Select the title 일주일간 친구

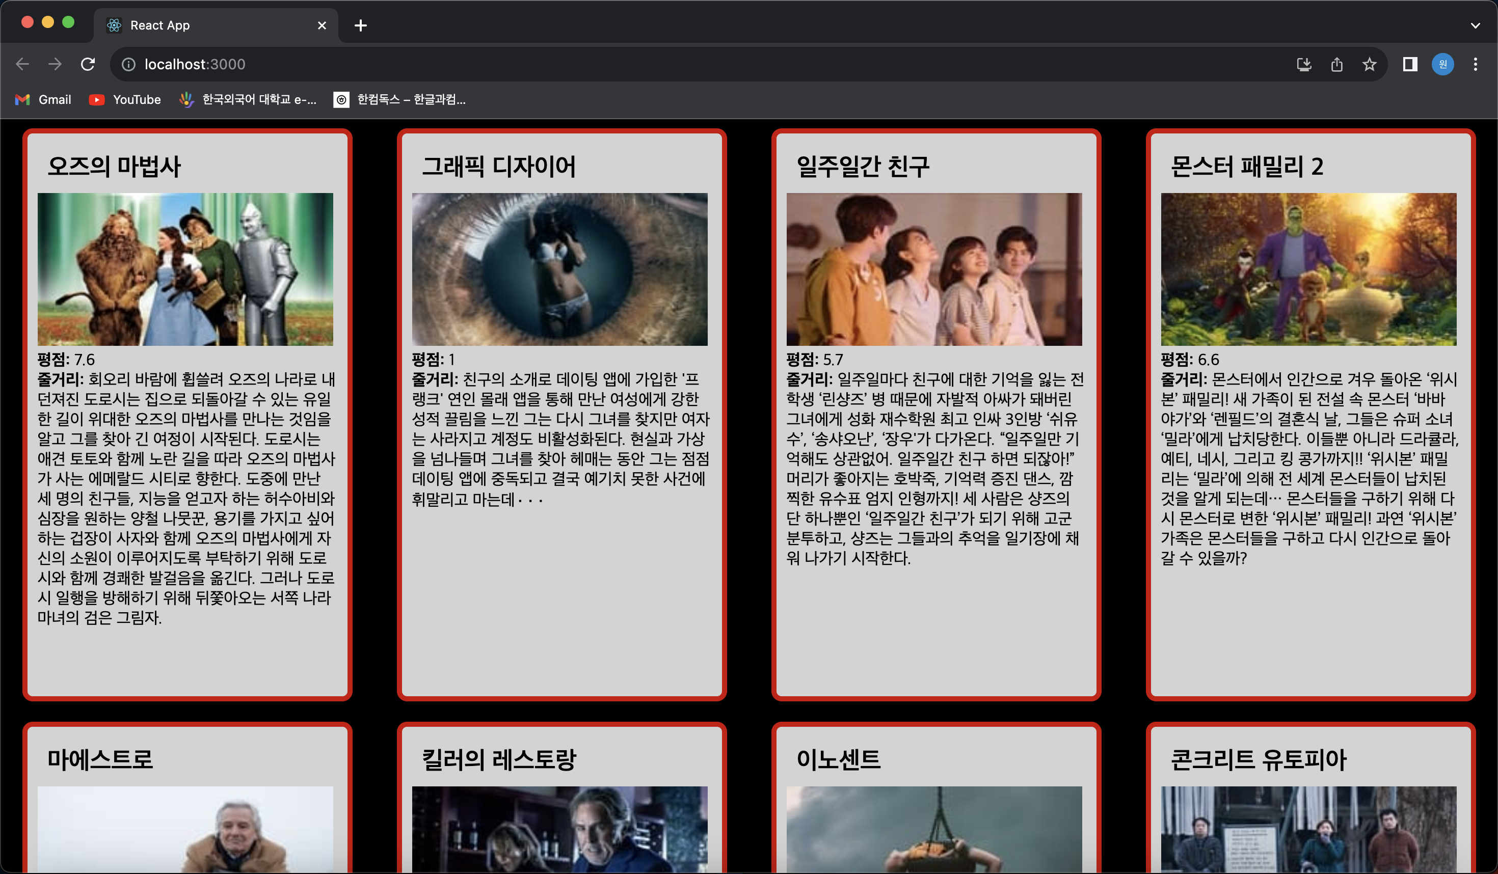[x=863, y=167]
